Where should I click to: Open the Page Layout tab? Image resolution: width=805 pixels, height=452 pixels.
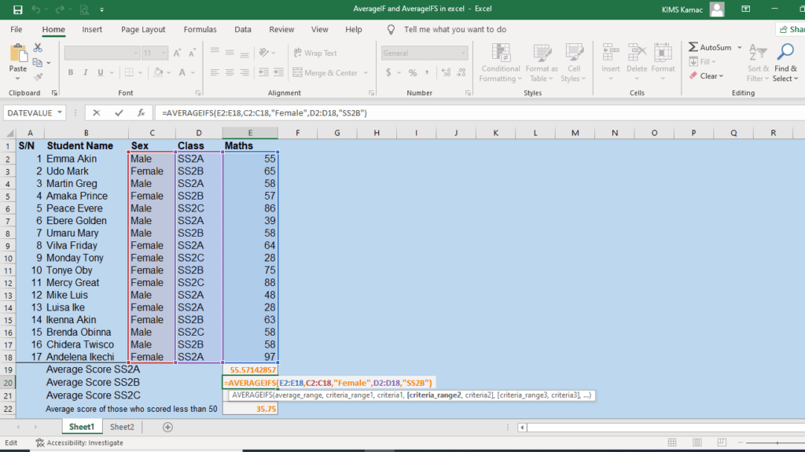pos(143,29)
